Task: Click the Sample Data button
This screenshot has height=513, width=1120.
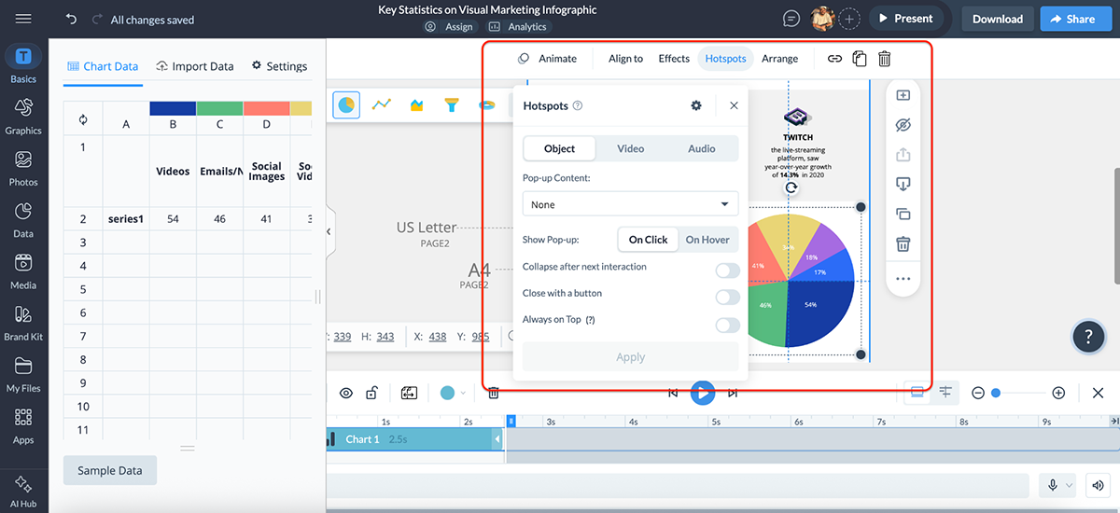Action: point(110,471)
